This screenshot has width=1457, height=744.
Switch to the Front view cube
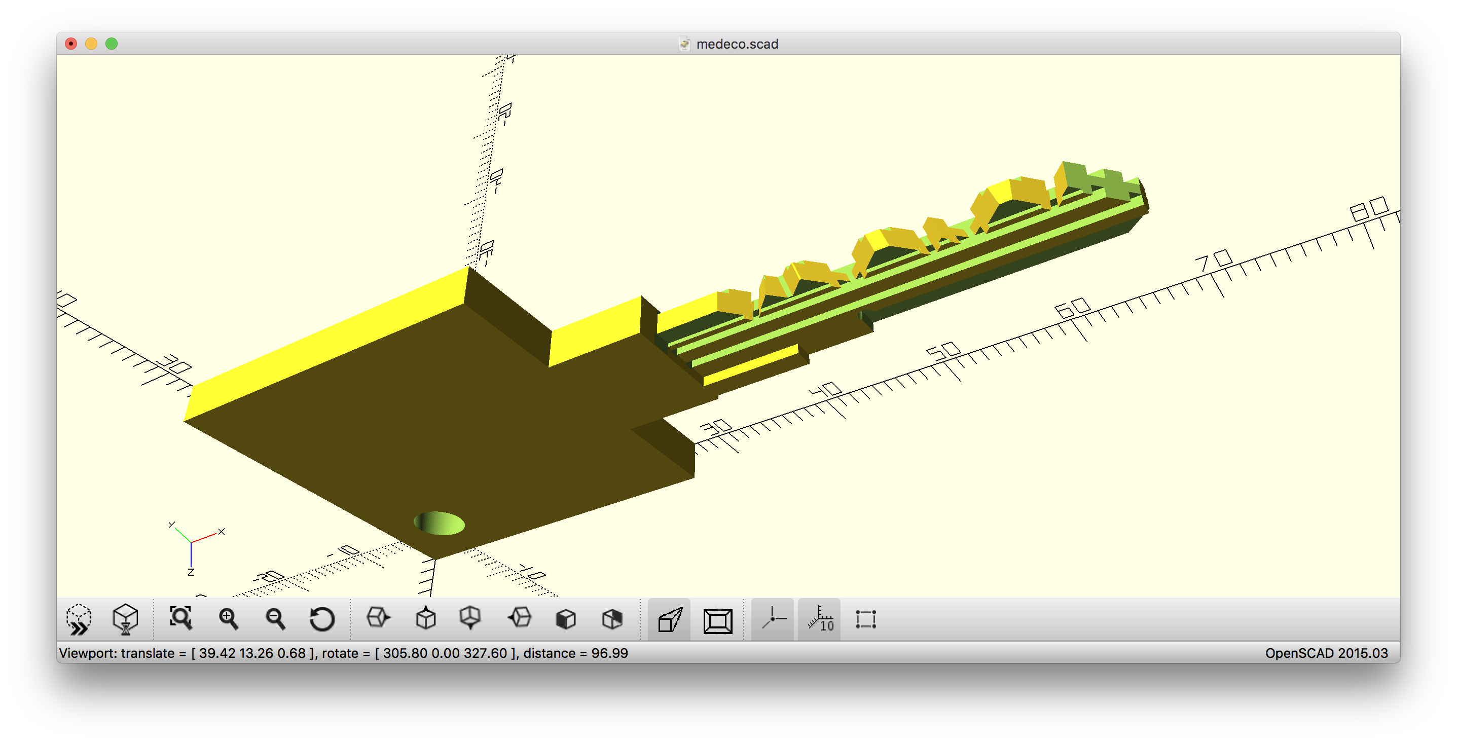pos(566,620)
